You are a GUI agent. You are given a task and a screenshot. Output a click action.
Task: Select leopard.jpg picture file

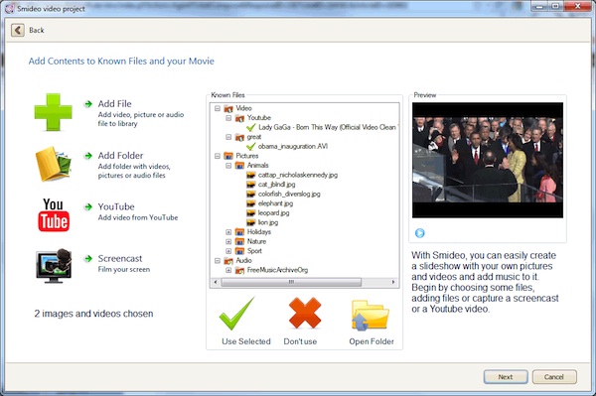273,212
